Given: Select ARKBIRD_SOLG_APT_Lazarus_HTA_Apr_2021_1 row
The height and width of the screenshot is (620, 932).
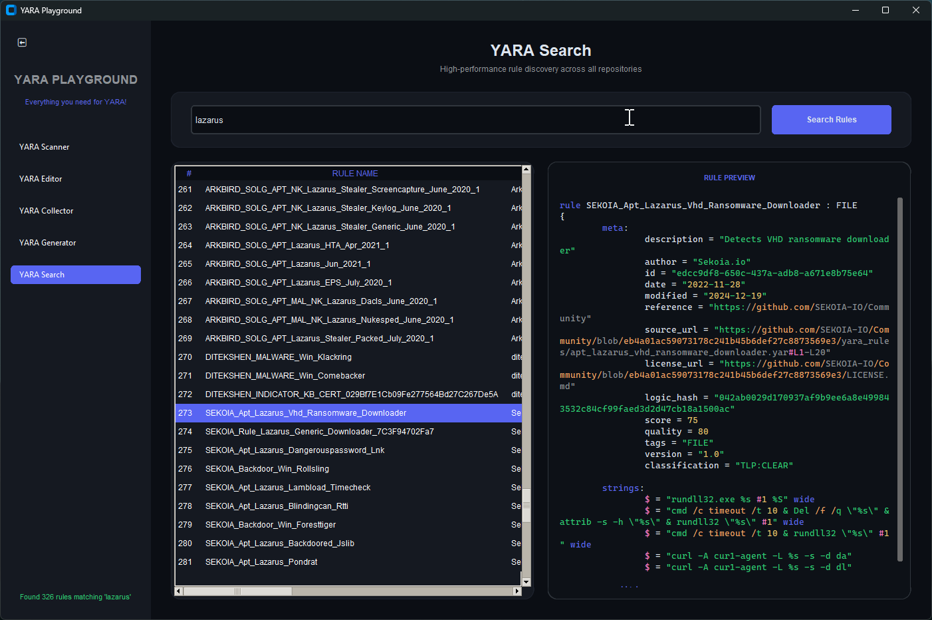Looking at the screenshot, I should point(297,245).
